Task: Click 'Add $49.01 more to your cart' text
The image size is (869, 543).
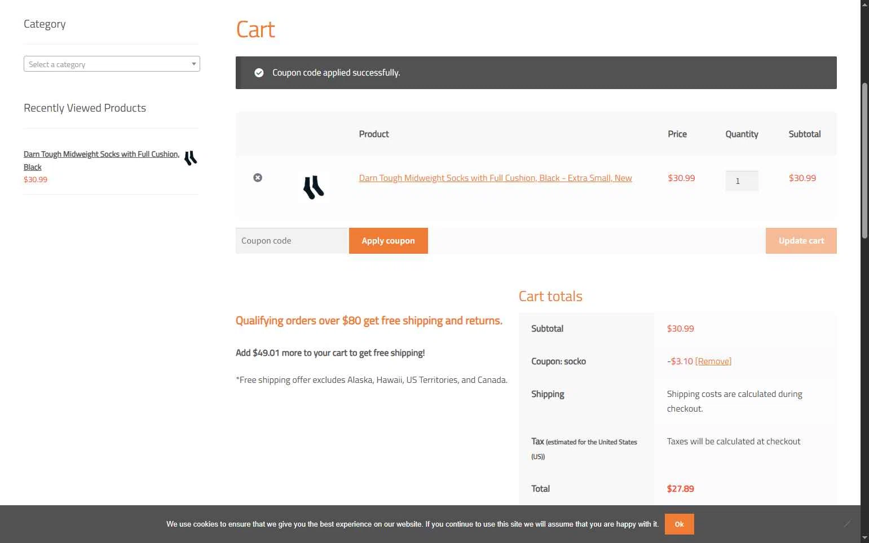Action: [x=330, y=353]
